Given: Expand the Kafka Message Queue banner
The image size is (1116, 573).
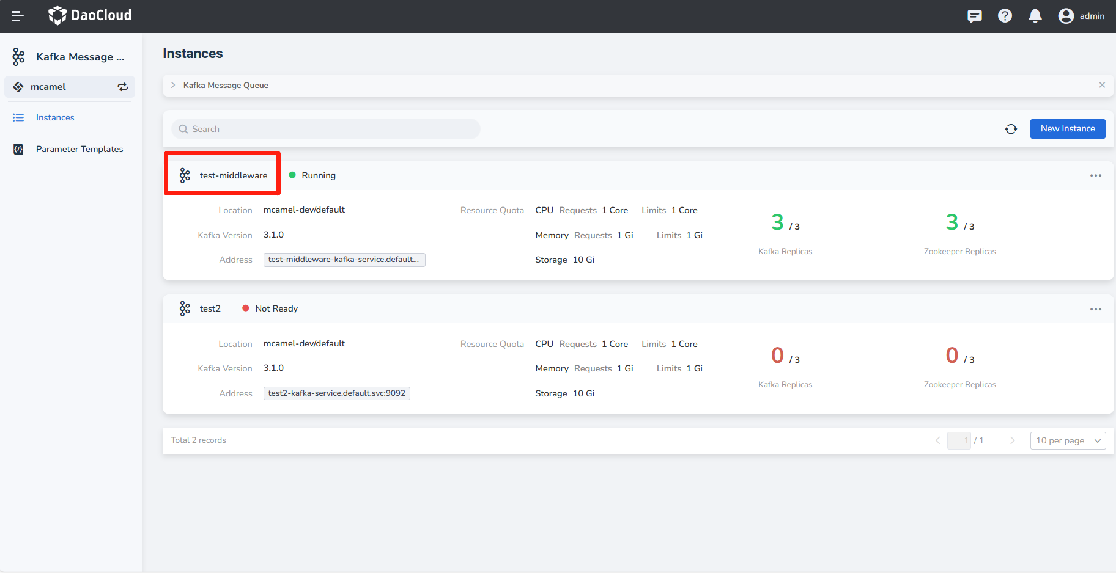Looking at the screenshot, I should [x=173, y=85].
